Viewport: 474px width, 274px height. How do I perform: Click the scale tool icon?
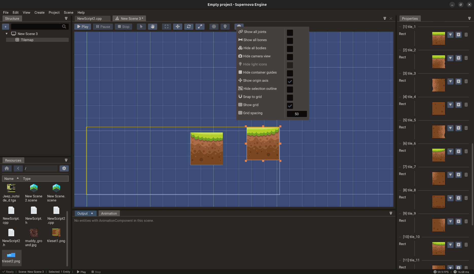pos(200,26)
